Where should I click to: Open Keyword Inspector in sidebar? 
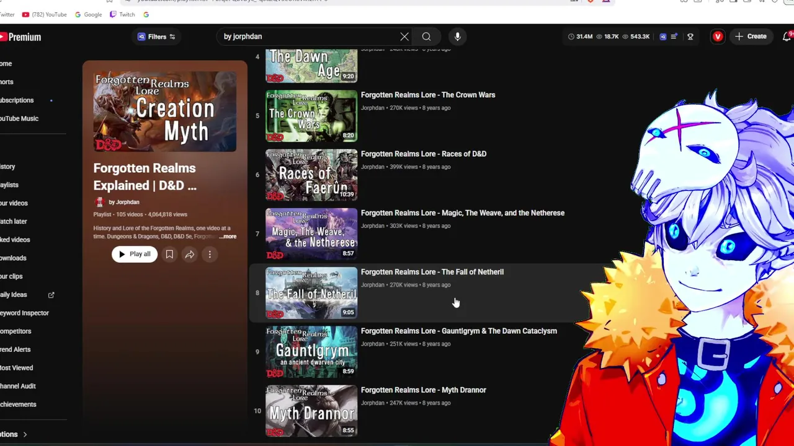(x=24, y=313)
